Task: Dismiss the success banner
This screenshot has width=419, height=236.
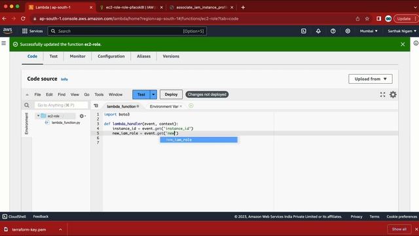Action: pos(403,44)
